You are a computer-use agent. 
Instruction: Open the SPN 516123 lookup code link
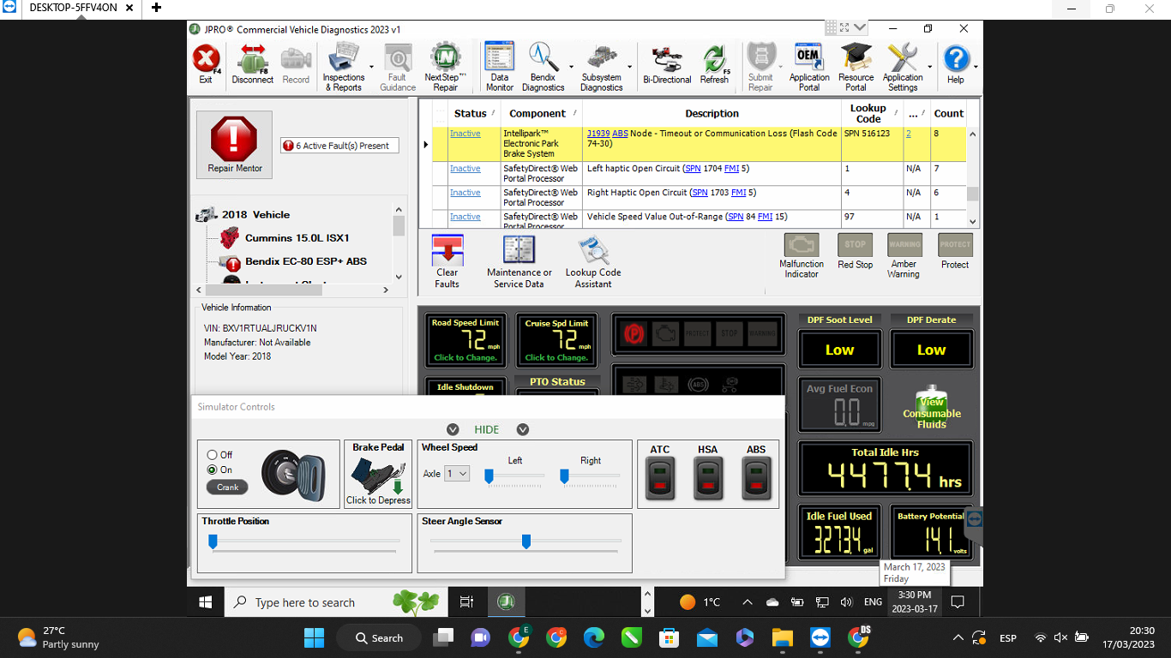pyautogui.click(x=868, y=133)
